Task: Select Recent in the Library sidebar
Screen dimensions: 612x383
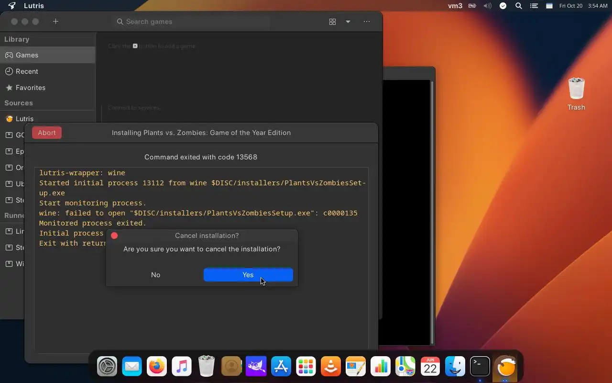Action: (48, 71)
